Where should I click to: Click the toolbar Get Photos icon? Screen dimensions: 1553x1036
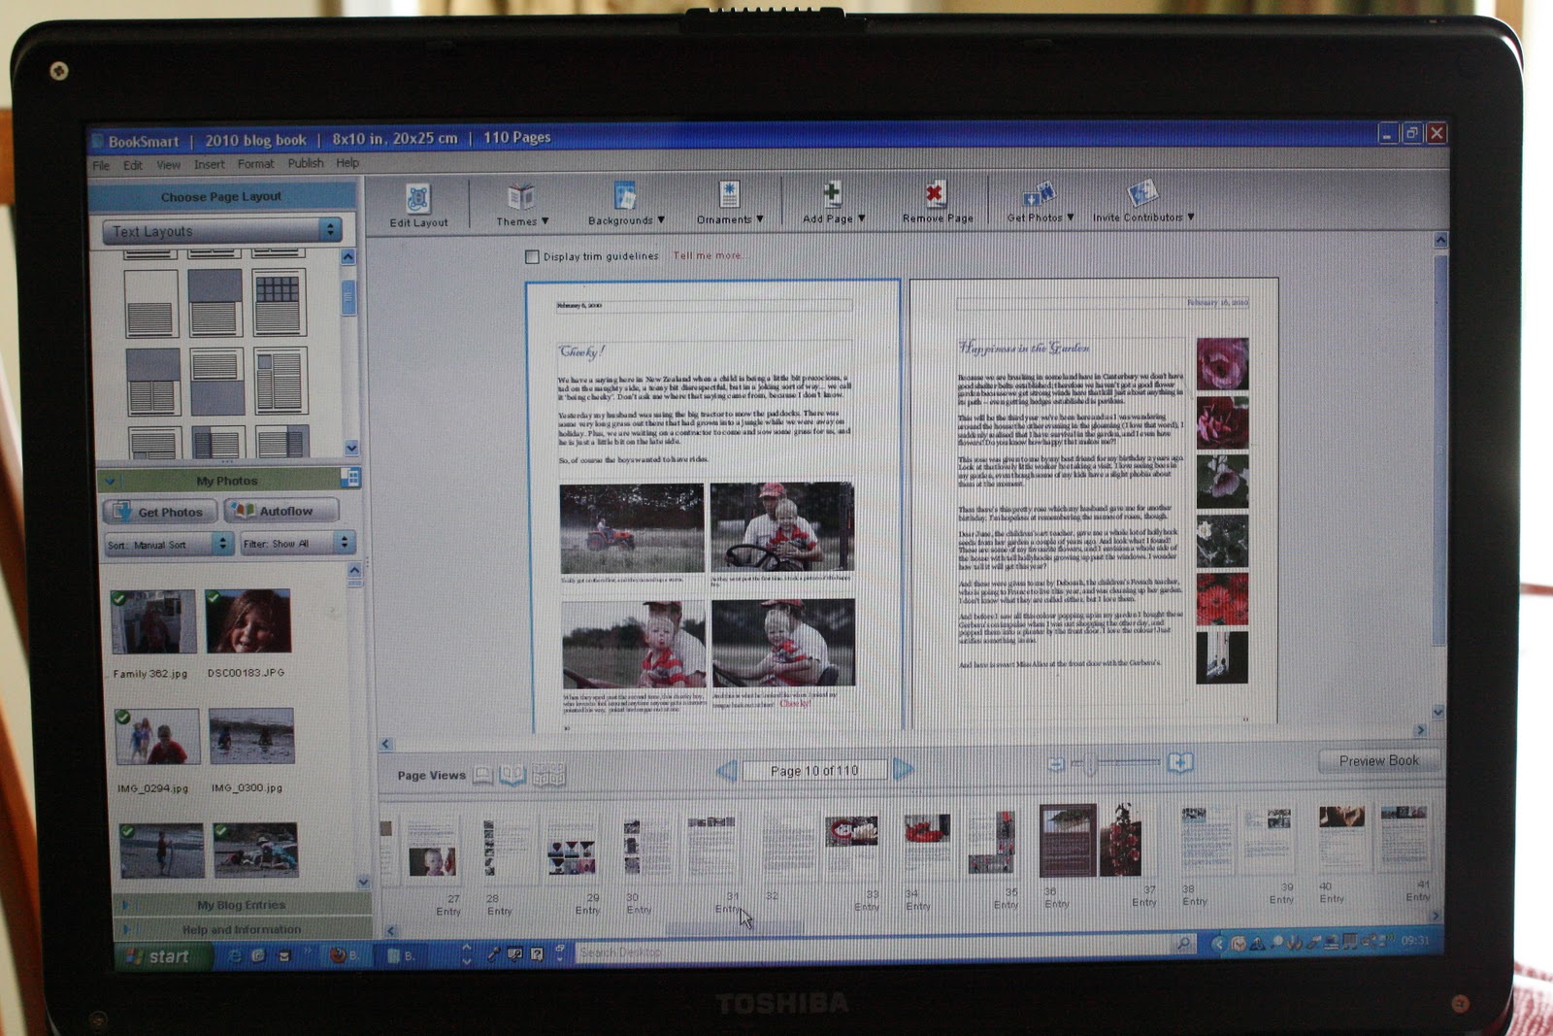1039,194
